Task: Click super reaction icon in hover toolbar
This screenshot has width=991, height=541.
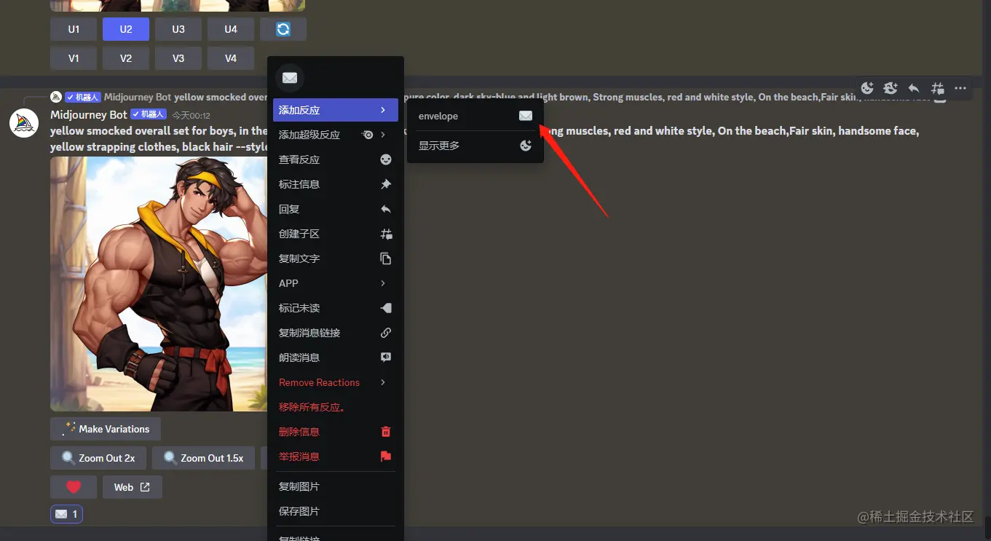Action: pyautogui.click(x=891, y=88)
